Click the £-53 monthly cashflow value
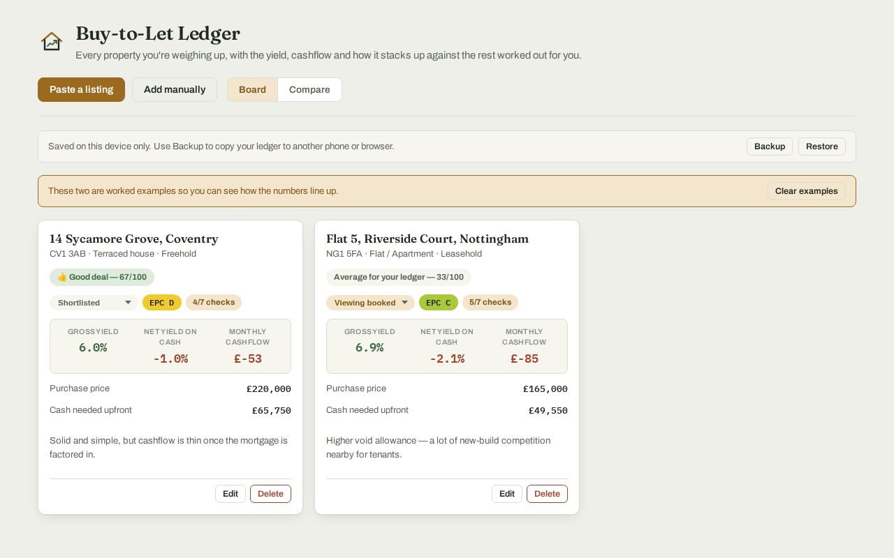 click(248, 359)
